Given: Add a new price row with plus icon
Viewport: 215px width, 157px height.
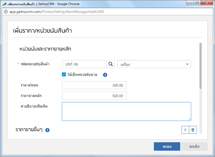Looking at the screenshot, I should 185,130.
